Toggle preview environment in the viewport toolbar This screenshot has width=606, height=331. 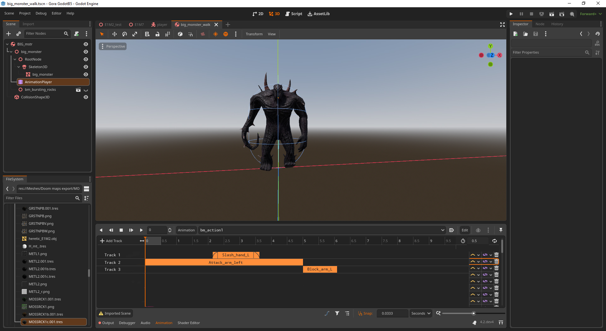[226, 34]
